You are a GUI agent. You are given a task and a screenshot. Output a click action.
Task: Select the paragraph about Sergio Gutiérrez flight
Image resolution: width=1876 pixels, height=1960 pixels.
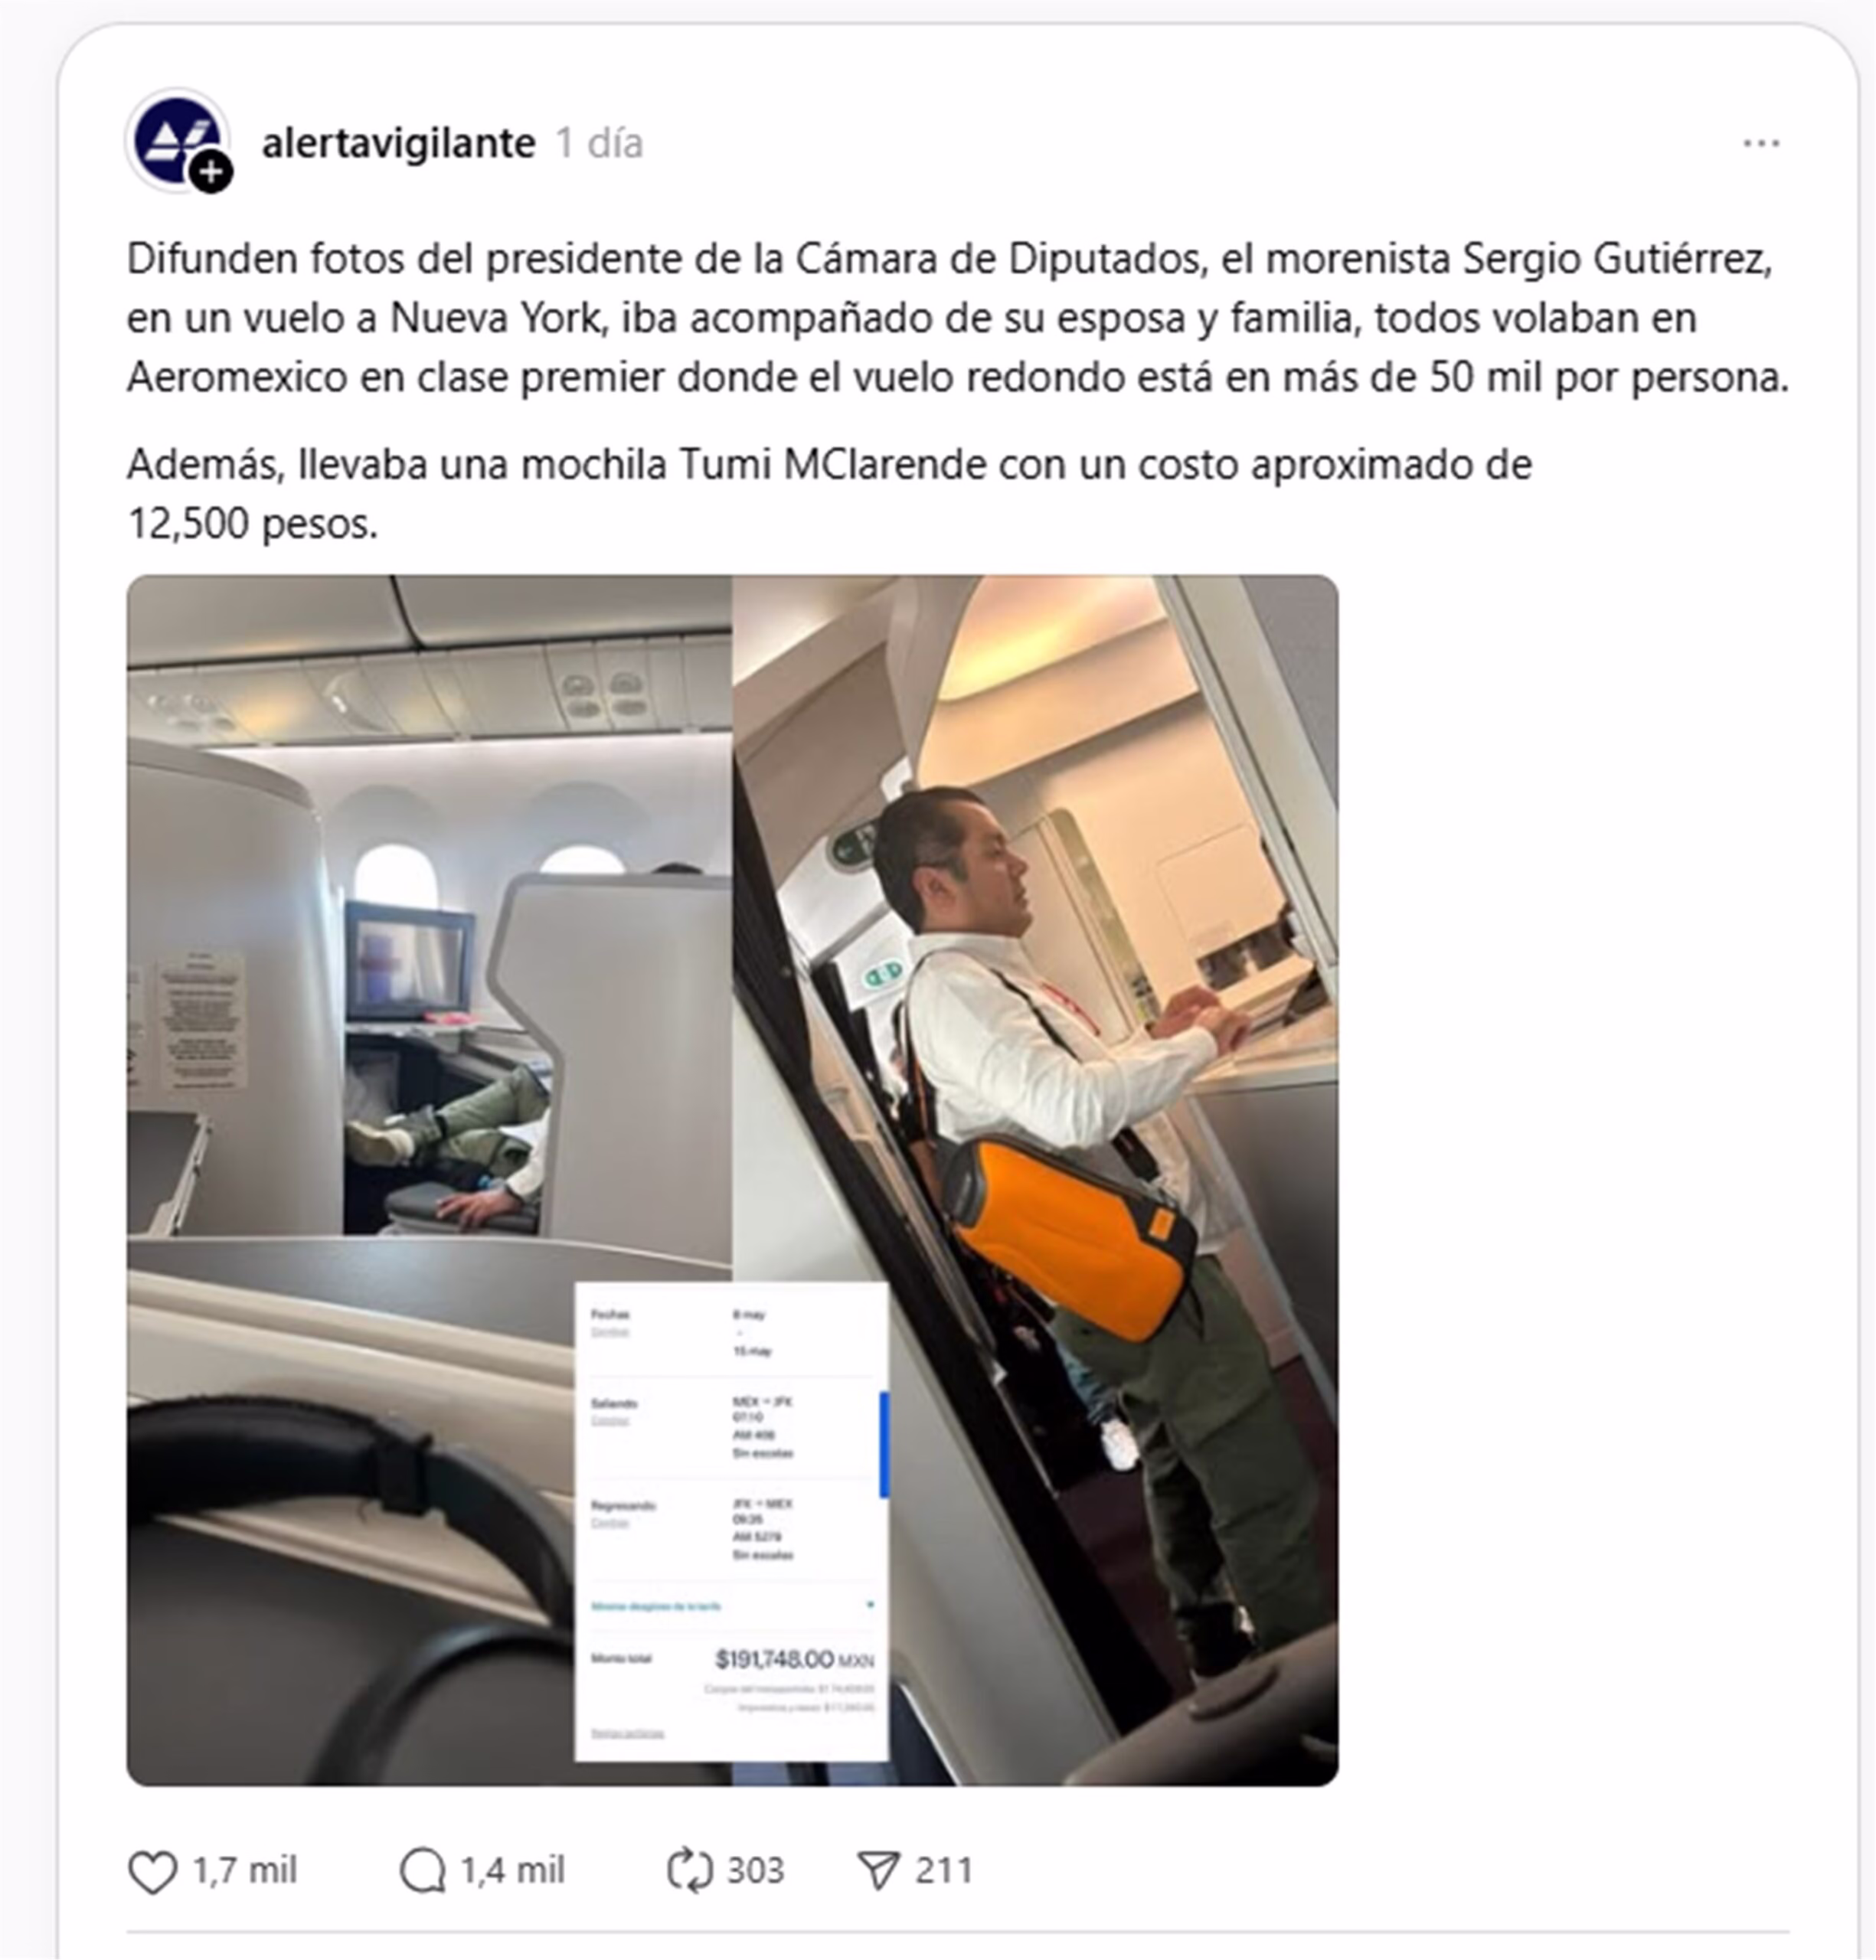pyautogui.click(x=957, y=318)
